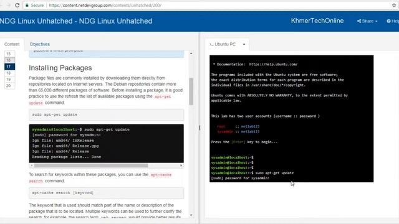
Task: Go to content page 15
Action: pos(9,54)
